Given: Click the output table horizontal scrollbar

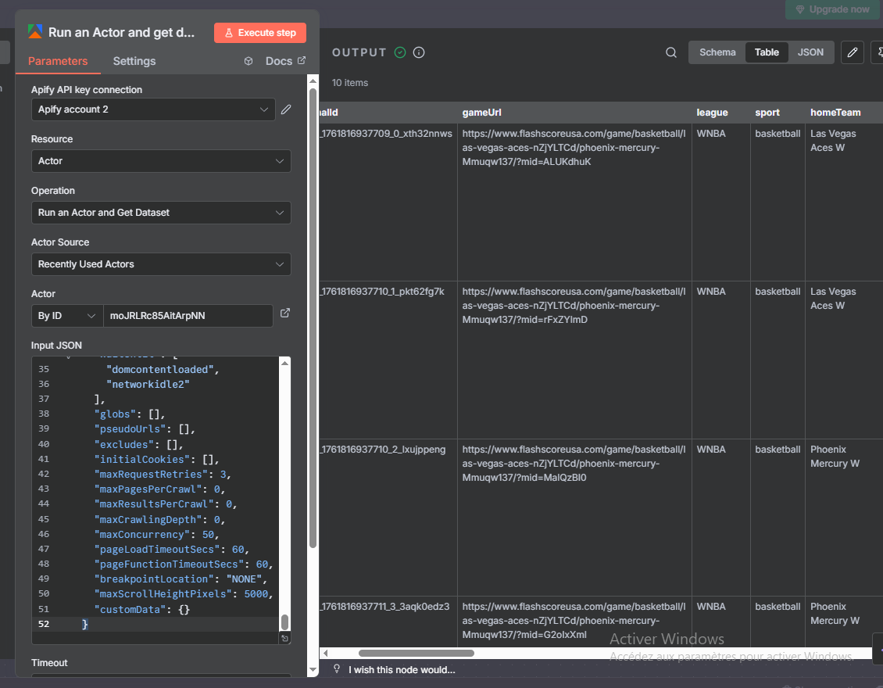Looking at the screenshot, I should (416, 653).
